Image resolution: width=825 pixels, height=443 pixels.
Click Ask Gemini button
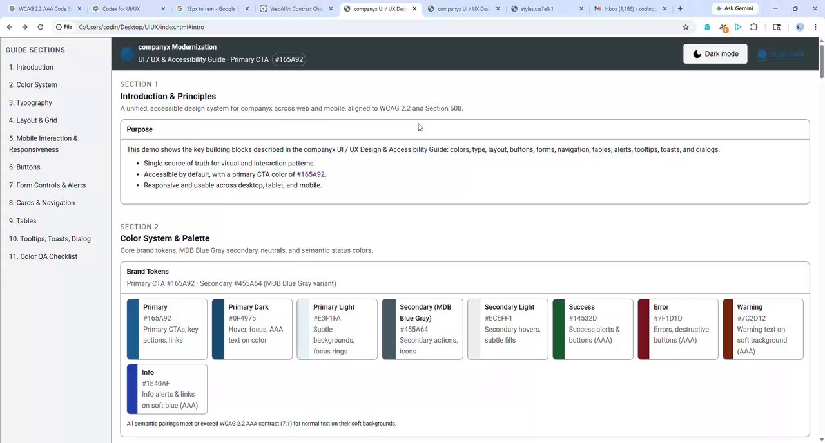[735, 9]
